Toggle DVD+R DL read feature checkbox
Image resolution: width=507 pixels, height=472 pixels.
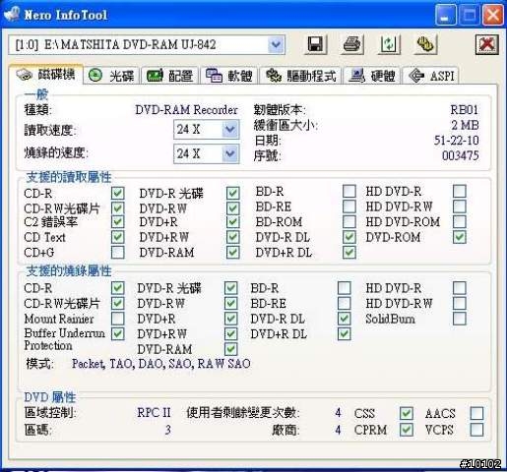349,253
